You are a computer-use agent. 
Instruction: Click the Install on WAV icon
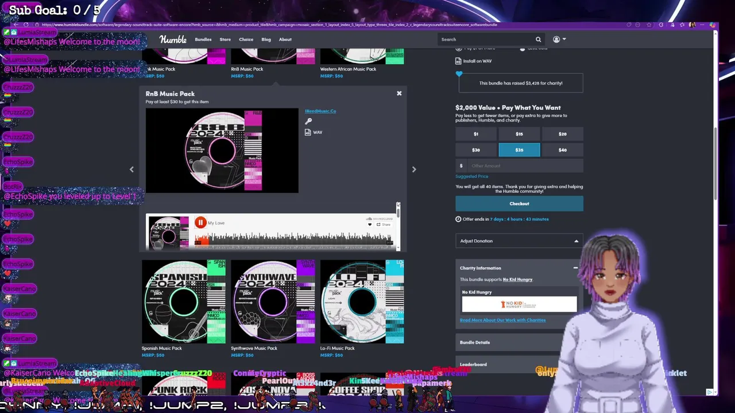pyautogui.click(x=458, y=61)
